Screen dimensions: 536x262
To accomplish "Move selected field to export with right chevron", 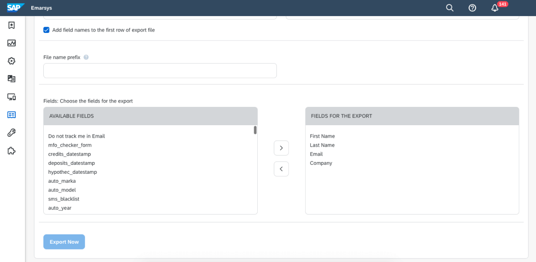I will coord(281,148).
